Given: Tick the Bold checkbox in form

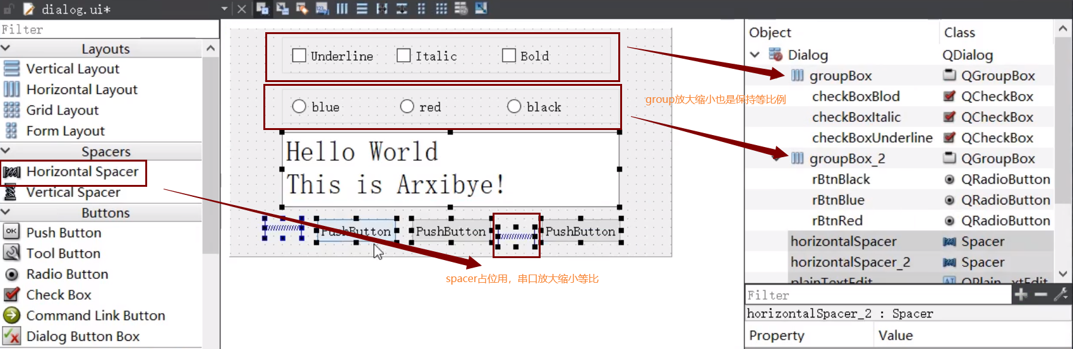Looking at the screenshot, I should (509, 56).
